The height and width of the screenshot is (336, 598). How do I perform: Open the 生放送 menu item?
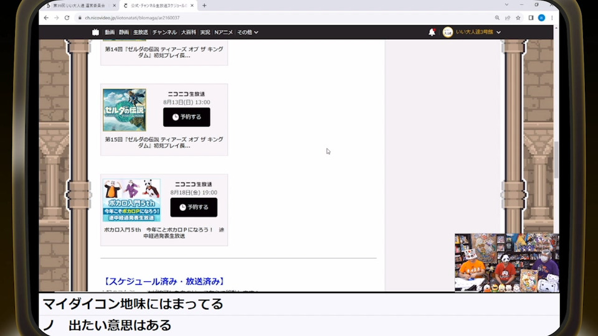(140, 32)
